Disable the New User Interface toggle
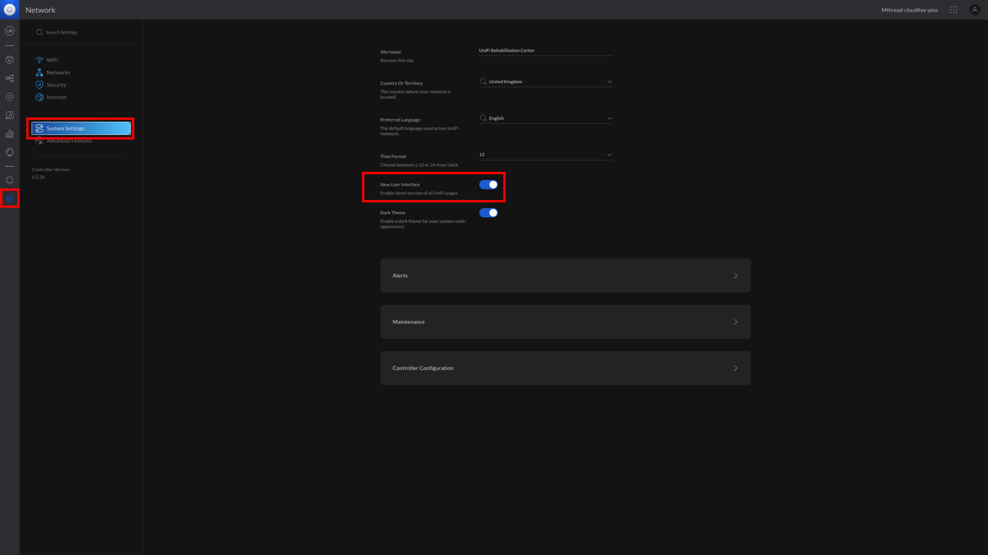 pyautogui.click(x=488, y=184)
